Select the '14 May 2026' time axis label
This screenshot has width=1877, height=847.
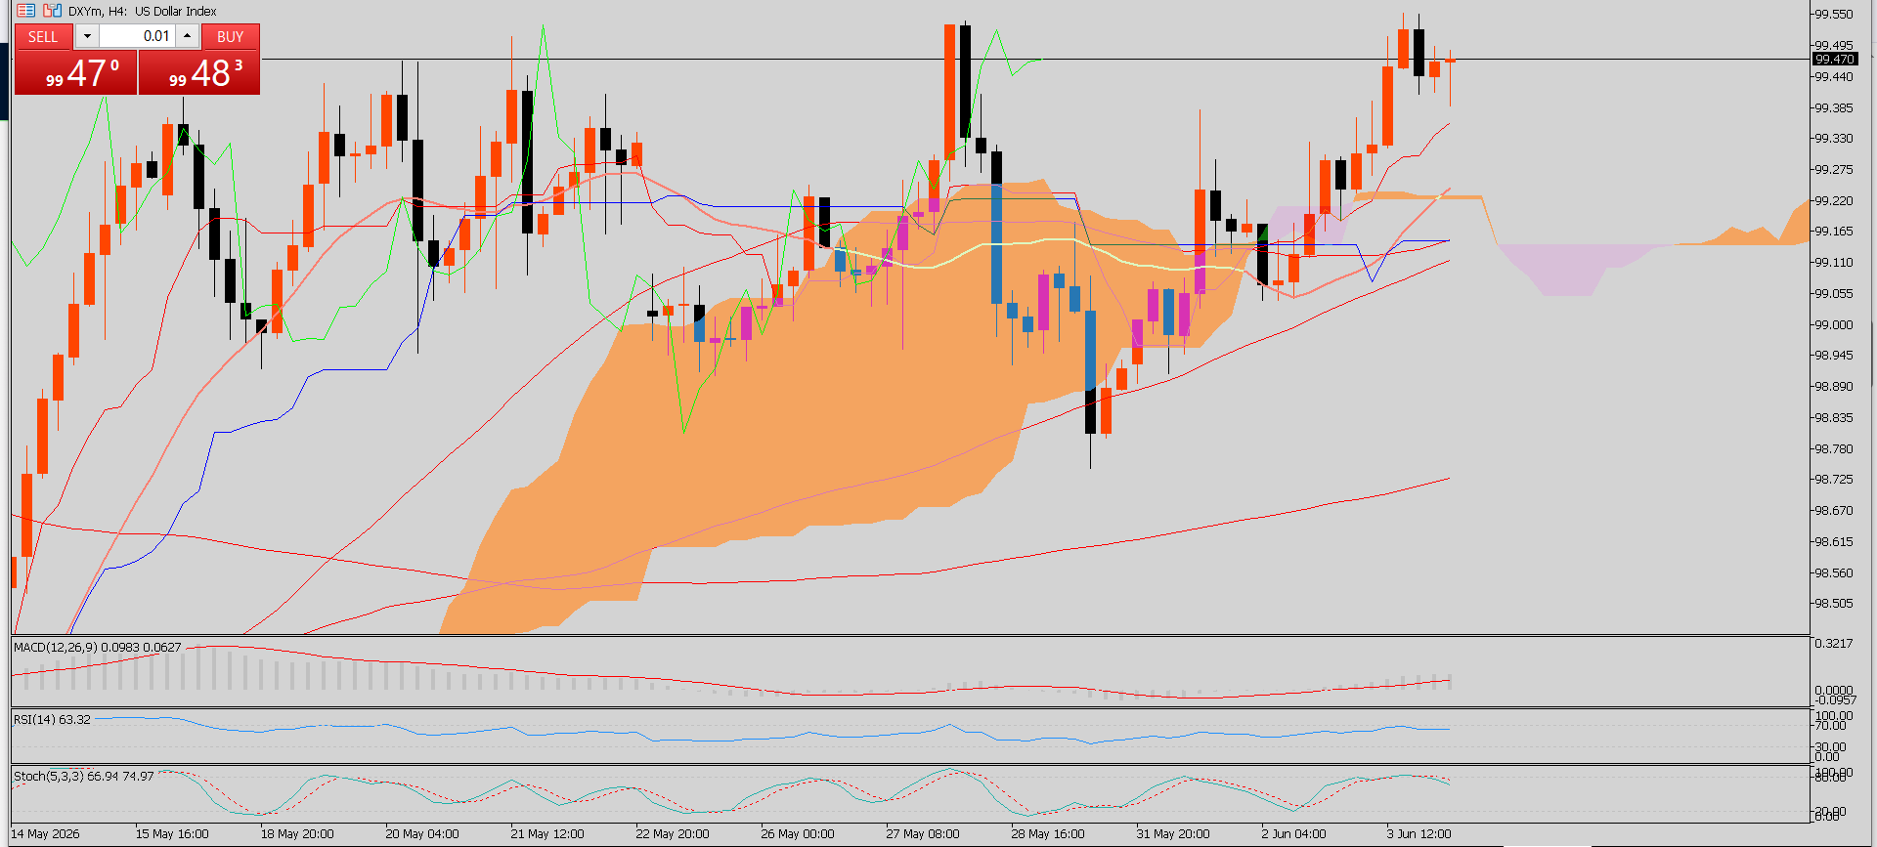[x=45, y=833]
